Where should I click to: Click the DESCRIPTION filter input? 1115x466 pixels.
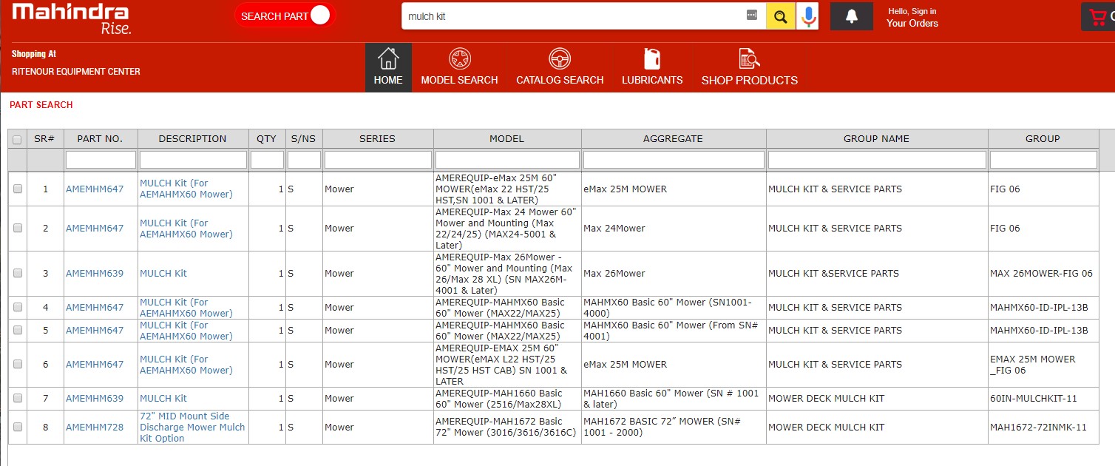[193, 160]
